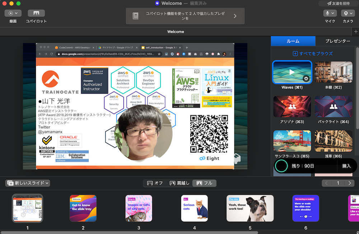The width and height of the screenshot is (359, 234).
Task: Open settings gear on Waves room
Action: pyautogui.click(x=306, y=79)
